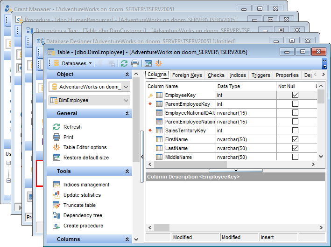Open the Triggers tab
This screenshot has width=331, height=247.
pyautogui.click(x=261, y=75)
